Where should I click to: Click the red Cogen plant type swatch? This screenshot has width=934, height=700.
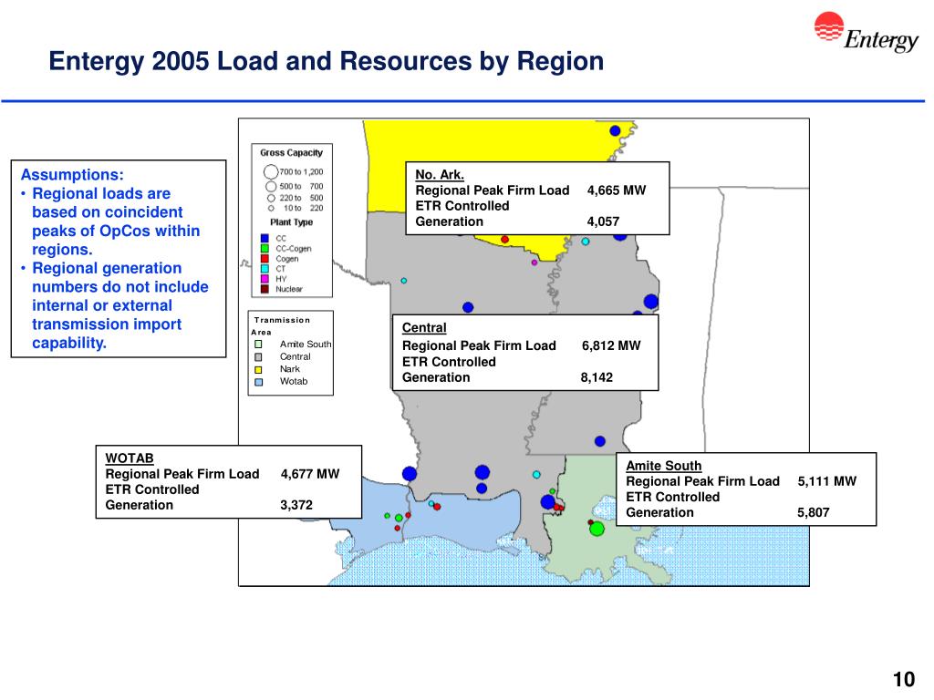tap(265, 258)
